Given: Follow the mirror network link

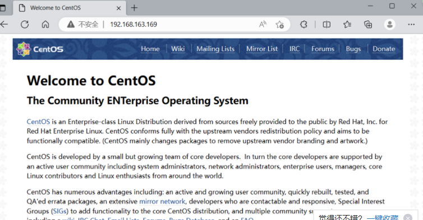Looking at the screenshot, I should [x=162, y=202].
